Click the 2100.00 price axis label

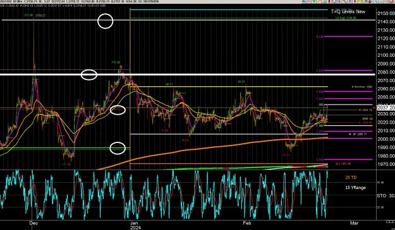(x=386, y=55)
